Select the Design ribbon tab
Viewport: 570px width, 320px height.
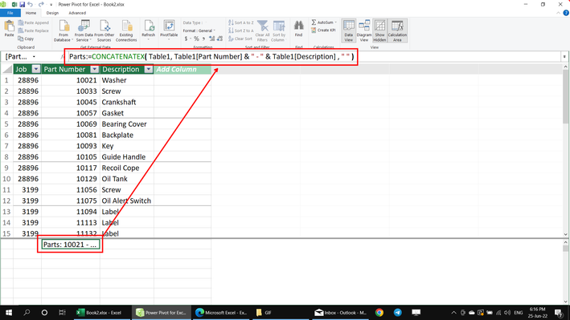coord(52,13)
